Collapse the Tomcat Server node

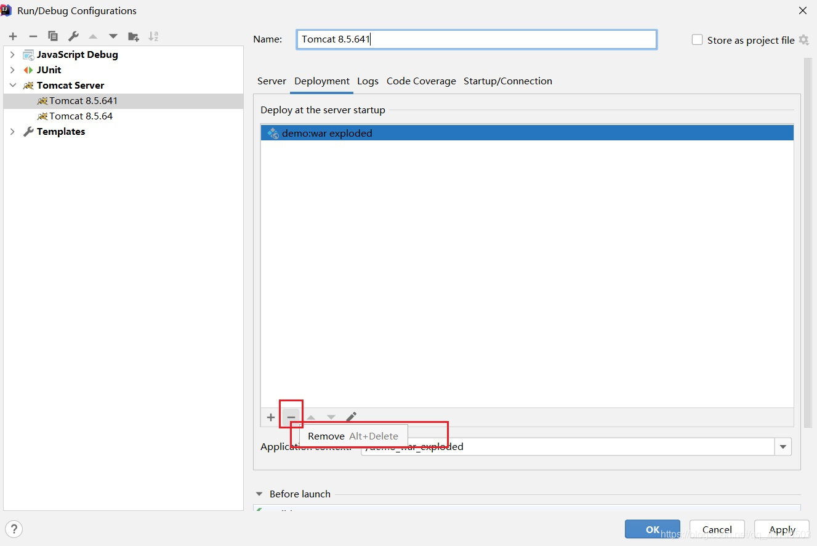coord(12,86)
